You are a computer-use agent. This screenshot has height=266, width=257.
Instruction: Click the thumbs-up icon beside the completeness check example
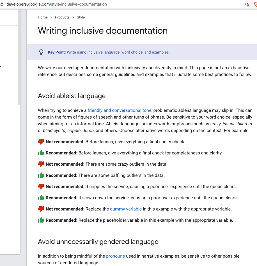pos(40,153)
